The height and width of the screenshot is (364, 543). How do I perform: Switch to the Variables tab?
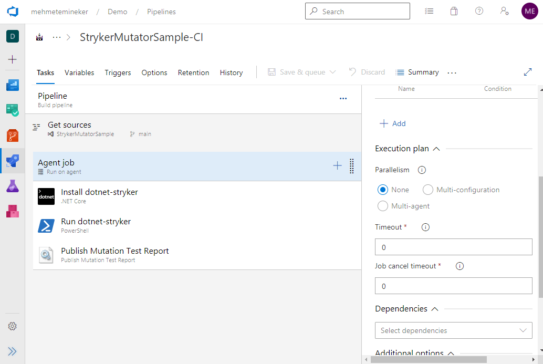tap(79, 72)
